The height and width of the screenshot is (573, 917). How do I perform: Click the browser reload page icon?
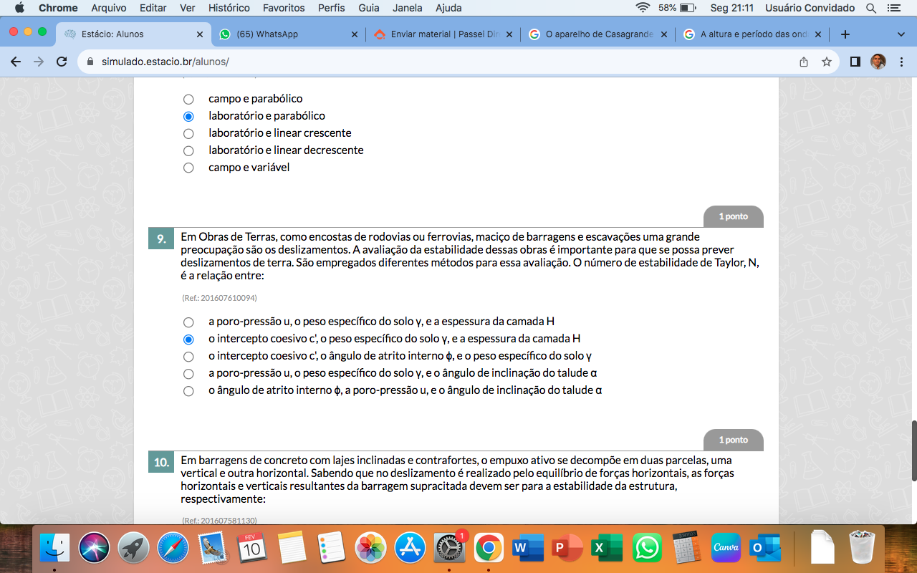click(x=62, y=62)
